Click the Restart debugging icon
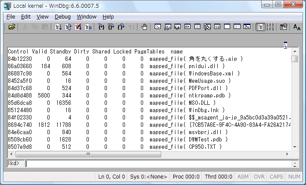 [x=68, y=27]
